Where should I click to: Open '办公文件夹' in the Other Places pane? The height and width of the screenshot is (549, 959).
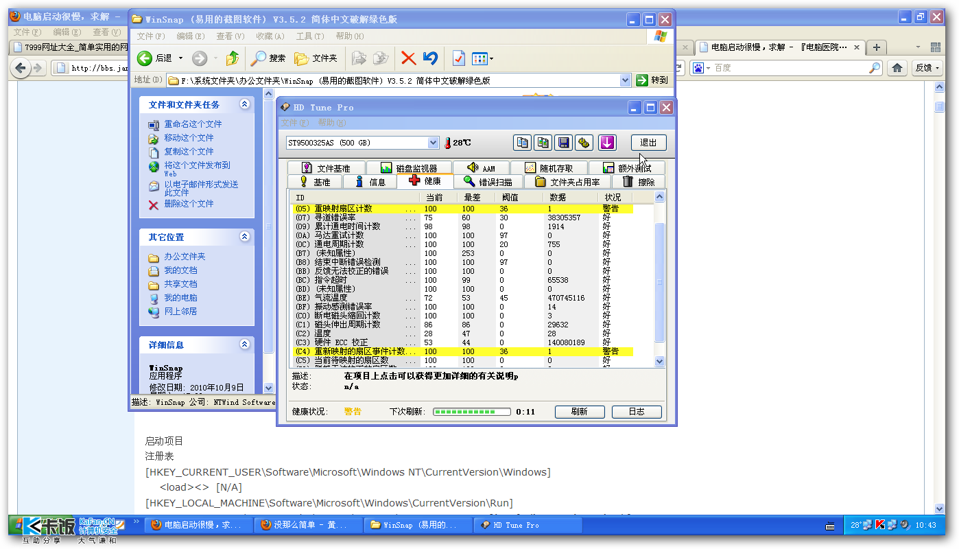coord(185,257)
